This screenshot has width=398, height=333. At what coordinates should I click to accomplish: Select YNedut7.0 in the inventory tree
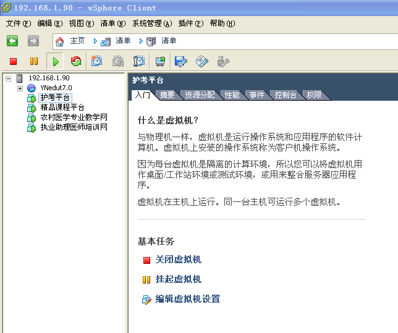coord(56,88)
